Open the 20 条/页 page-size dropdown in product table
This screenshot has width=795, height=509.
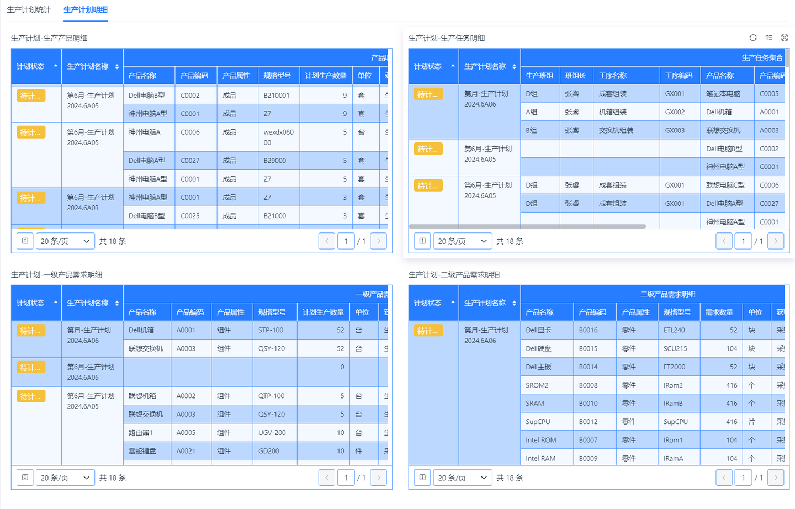click(65, 241)
